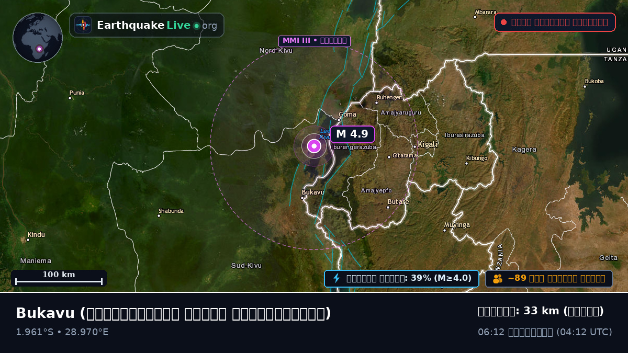Click the Kagera region label

coord(524,150)
